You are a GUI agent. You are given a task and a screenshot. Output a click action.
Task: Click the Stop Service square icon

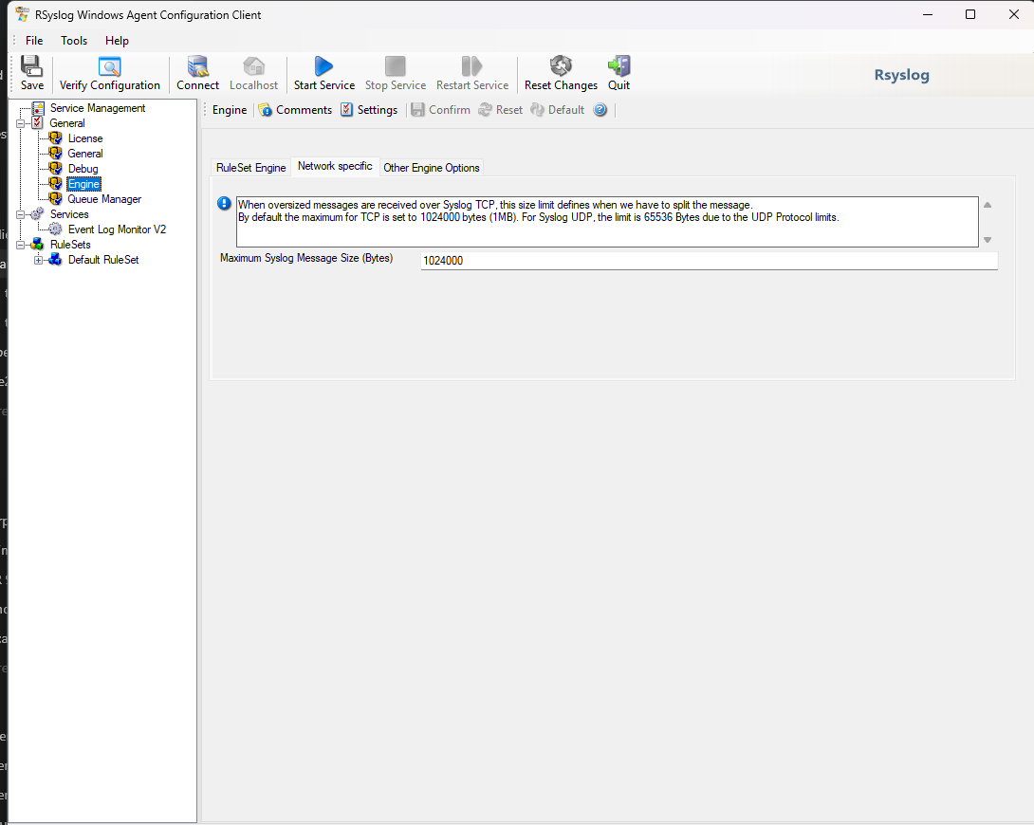pos(395,65)
